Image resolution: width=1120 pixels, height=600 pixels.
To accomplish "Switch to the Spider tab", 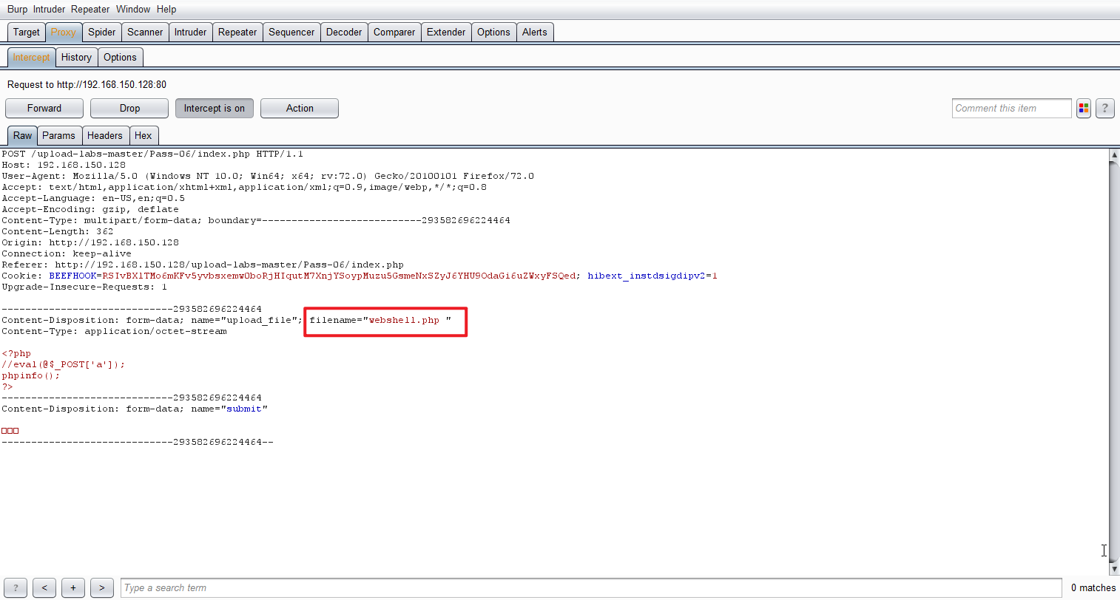I will [102, 32].
